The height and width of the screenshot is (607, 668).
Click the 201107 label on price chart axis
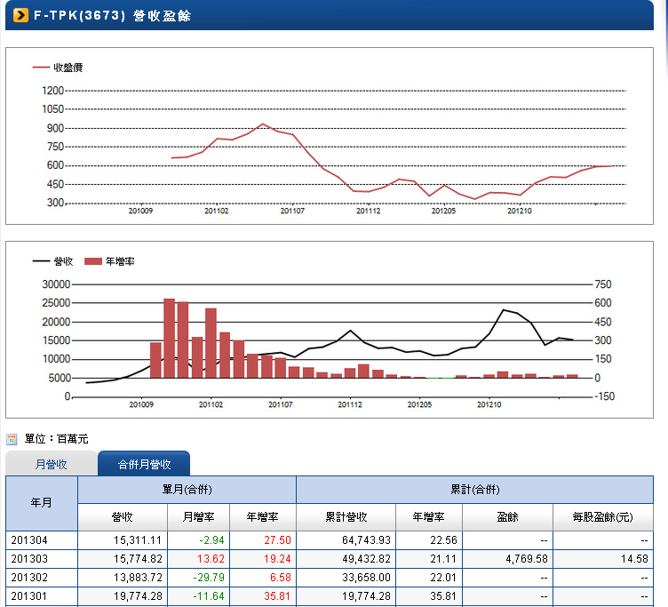click(292, 211)
